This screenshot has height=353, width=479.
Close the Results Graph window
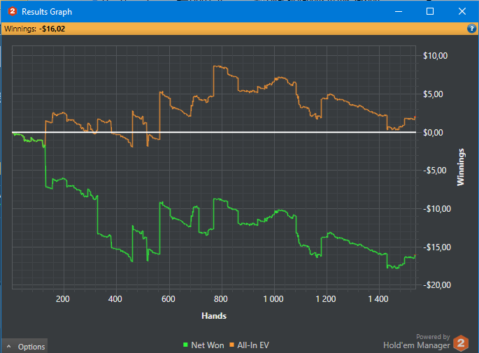[x=462, y=11]
